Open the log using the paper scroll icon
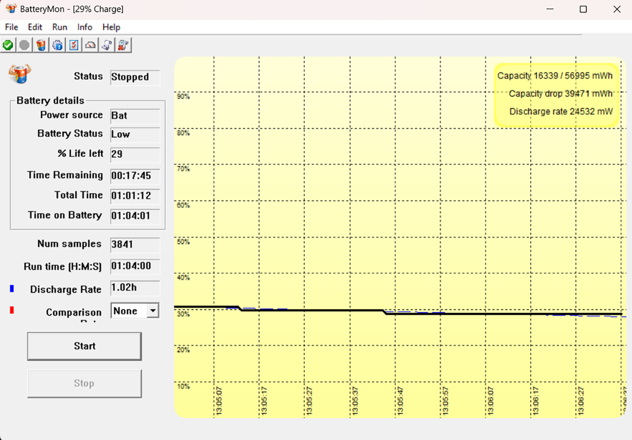 pyautogui.click(x=107, y=45)
